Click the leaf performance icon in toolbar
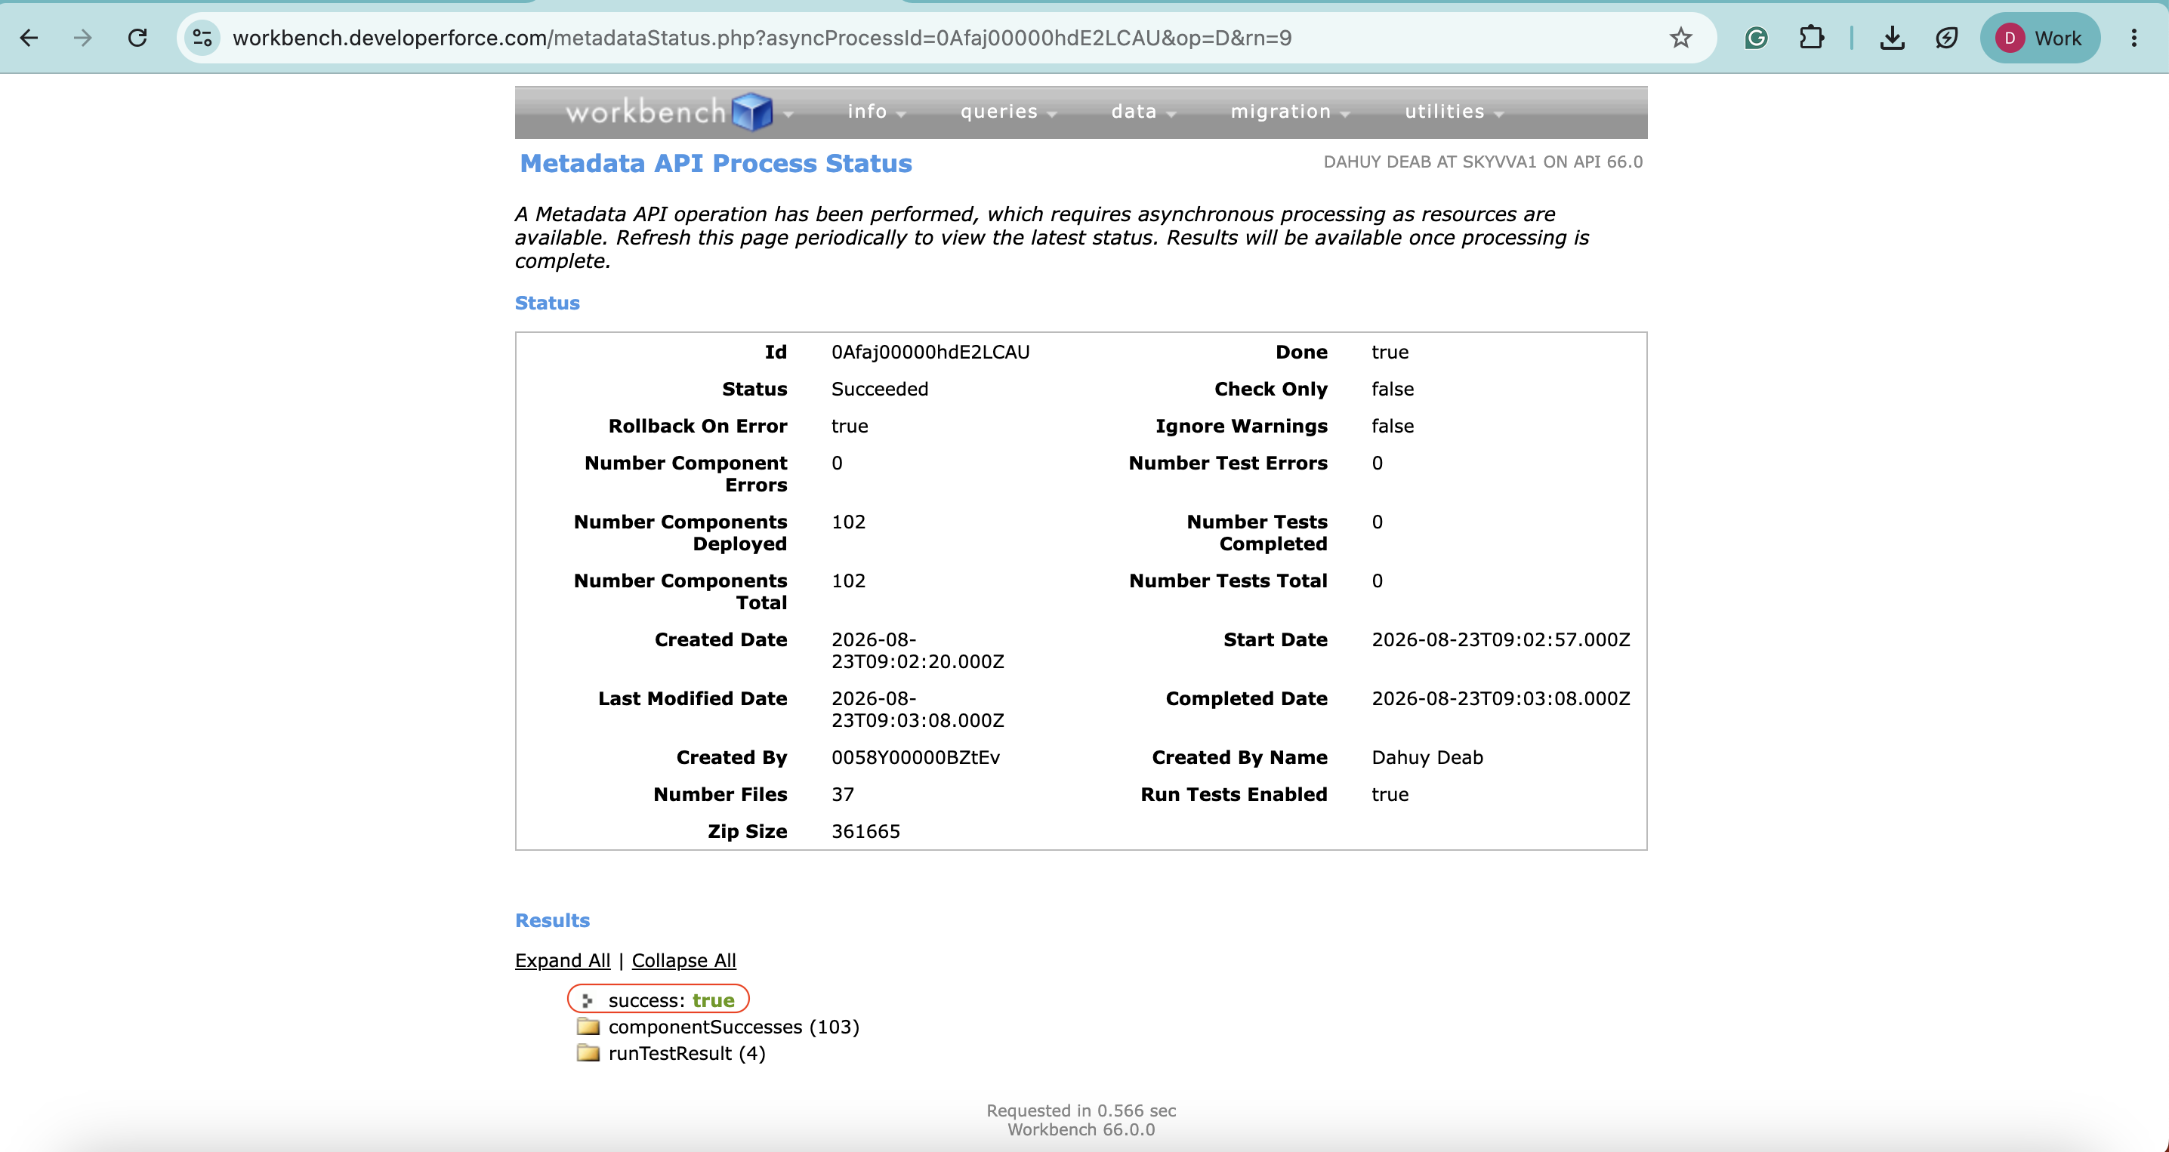2169x1152 pixels. click(x=1947, y=38)
